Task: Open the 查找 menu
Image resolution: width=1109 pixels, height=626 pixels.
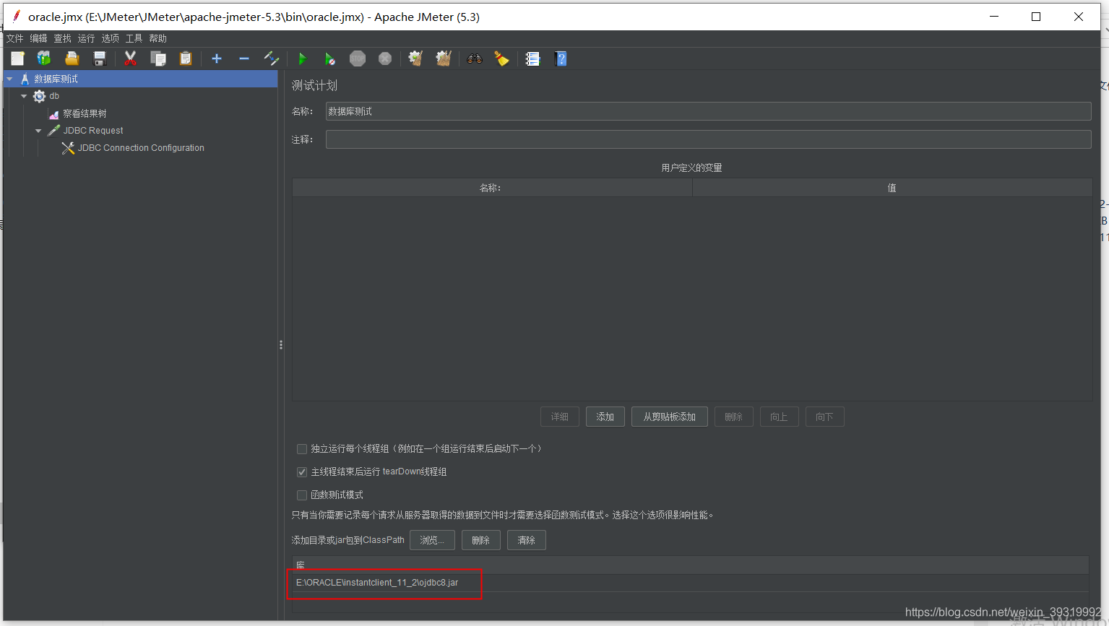Action: tap(62, 38)
